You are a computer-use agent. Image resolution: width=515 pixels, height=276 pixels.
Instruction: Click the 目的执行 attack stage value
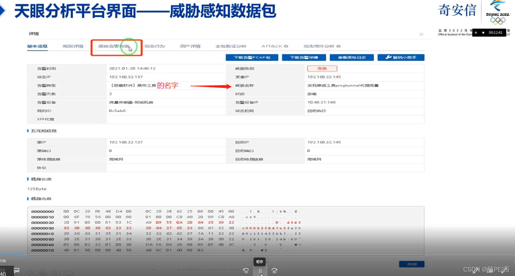pos(316,111)
